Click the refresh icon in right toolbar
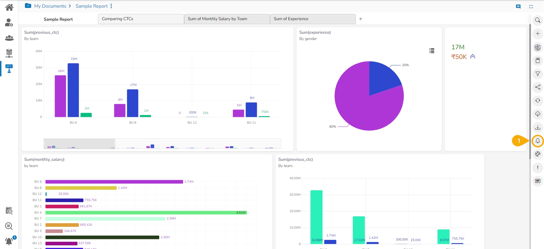The width and height of the screenshot is (544, 249). pyautogui.click(x=537, y=100)
